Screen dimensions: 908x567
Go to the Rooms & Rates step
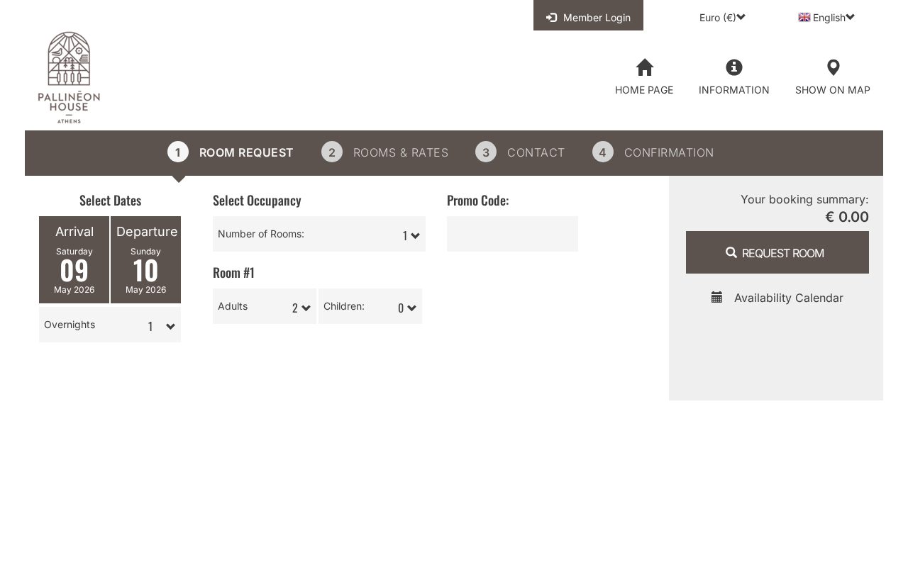385,152
